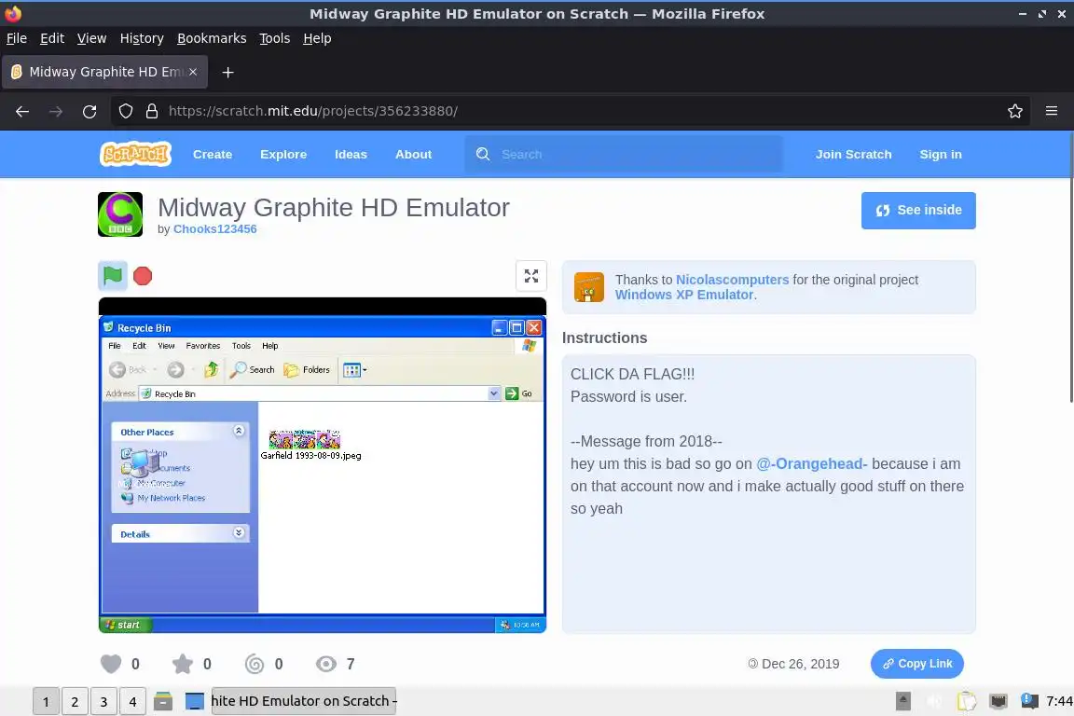Click the emulator green Go arrow

point(512,393)
